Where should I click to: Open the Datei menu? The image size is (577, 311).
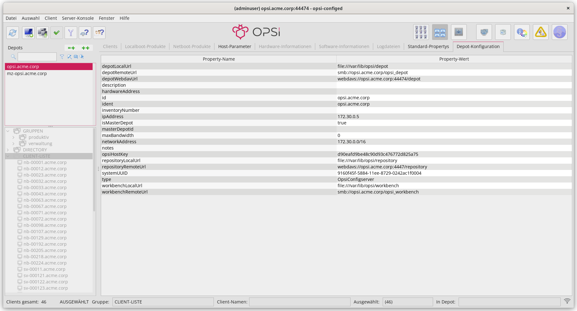[11, 18]
